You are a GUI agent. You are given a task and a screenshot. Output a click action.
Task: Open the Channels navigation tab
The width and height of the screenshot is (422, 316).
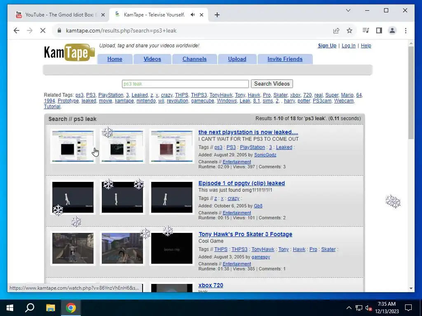click(195, 59)
